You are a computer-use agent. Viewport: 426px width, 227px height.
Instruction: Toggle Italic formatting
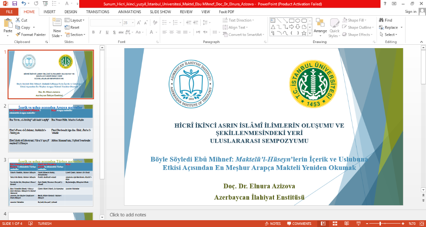pyautogui.click(x=100, y=32)
